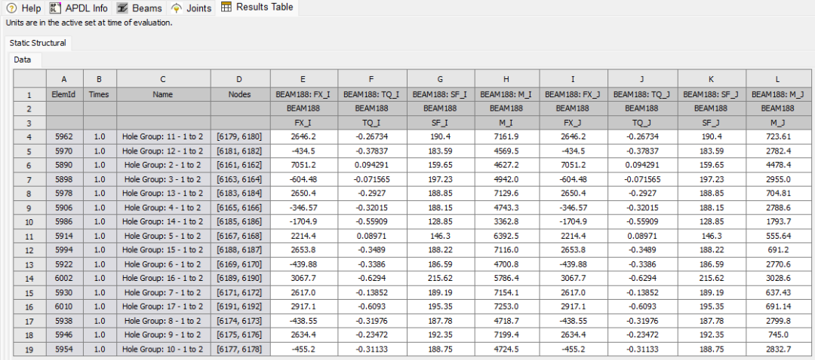The height and width of the screenshot is (360, 815).
Task: Click the ElemId header cell
Action: (64, 94)
